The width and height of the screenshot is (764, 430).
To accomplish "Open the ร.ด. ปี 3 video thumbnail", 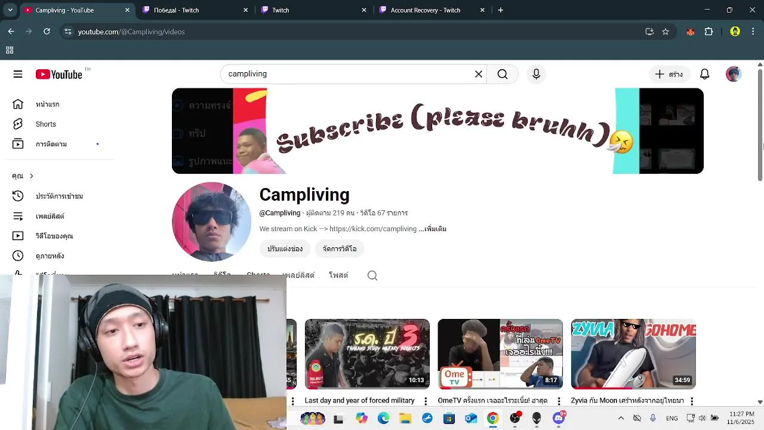I will point(367,354).
